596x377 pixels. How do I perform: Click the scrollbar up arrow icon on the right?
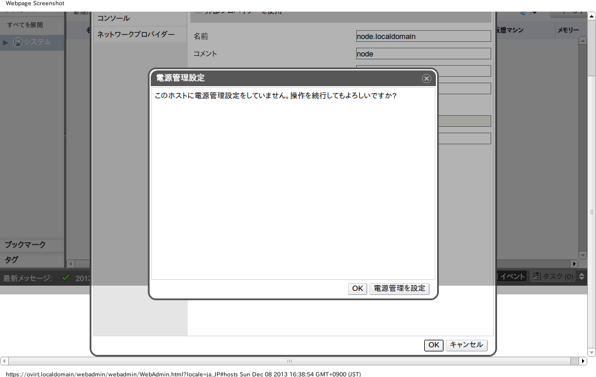point(591,16)
